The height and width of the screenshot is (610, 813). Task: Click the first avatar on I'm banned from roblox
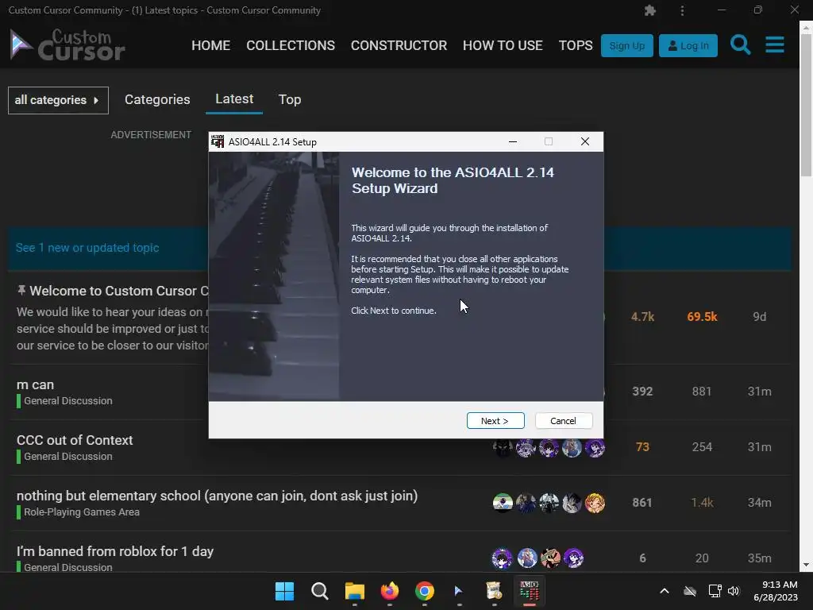tap(502, 558)
